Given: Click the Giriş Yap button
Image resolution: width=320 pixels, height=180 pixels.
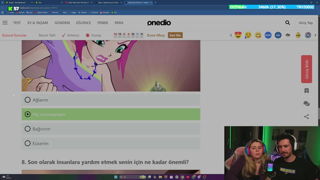Looking at the screenshot, I should point(306,23).
